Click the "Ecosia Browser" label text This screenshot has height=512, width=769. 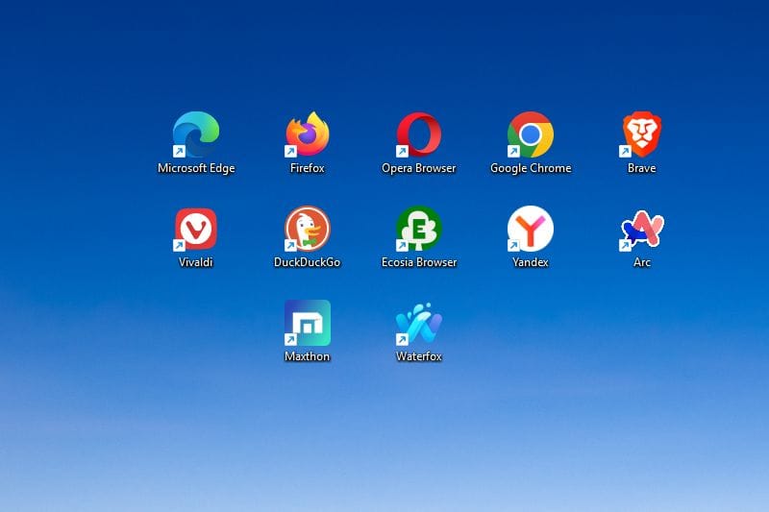419,262
